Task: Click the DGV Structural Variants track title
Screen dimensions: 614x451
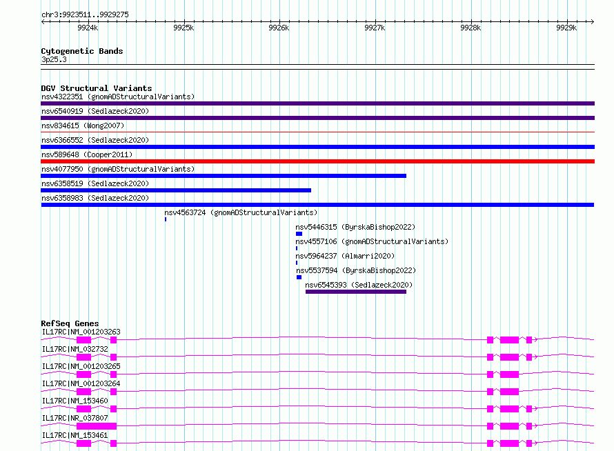Action: (x=97, y=88)
